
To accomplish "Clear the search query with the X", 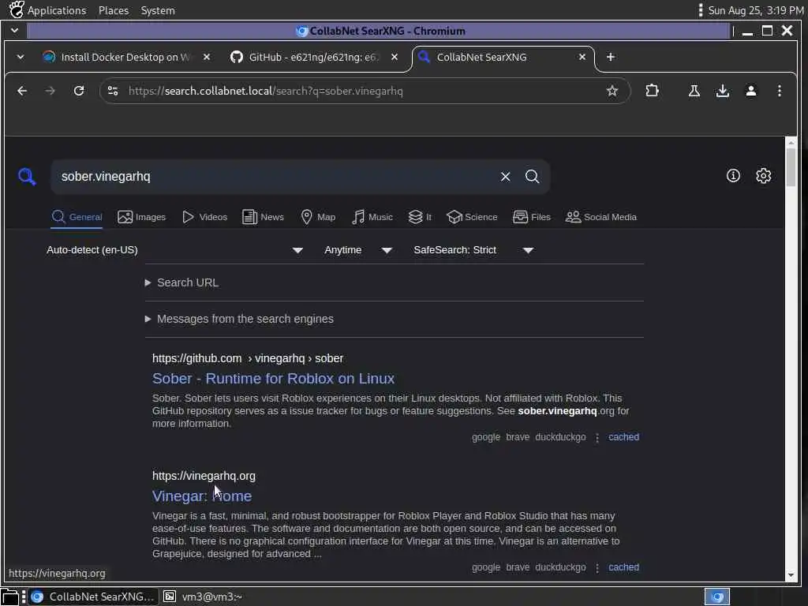I will tap(505, 177).
